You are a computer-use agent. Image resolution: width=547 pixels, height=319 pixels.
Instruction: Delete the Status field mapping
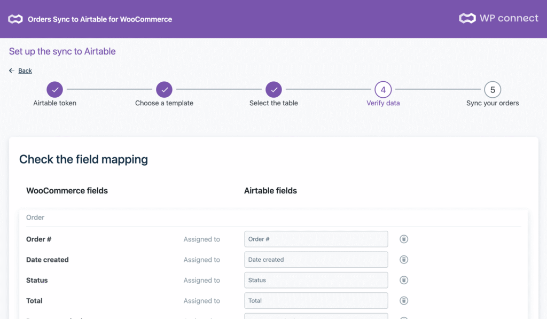[x=404, y=280]
